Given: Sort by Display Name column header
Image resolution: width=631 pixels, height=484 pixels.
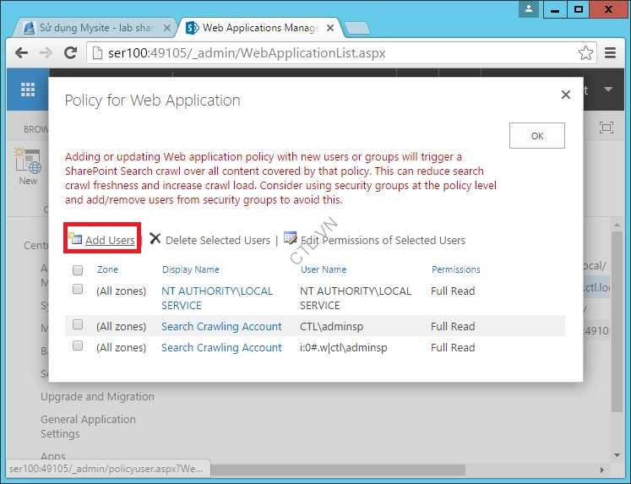Looking at the screenshot, I should [x=190, y=269].
